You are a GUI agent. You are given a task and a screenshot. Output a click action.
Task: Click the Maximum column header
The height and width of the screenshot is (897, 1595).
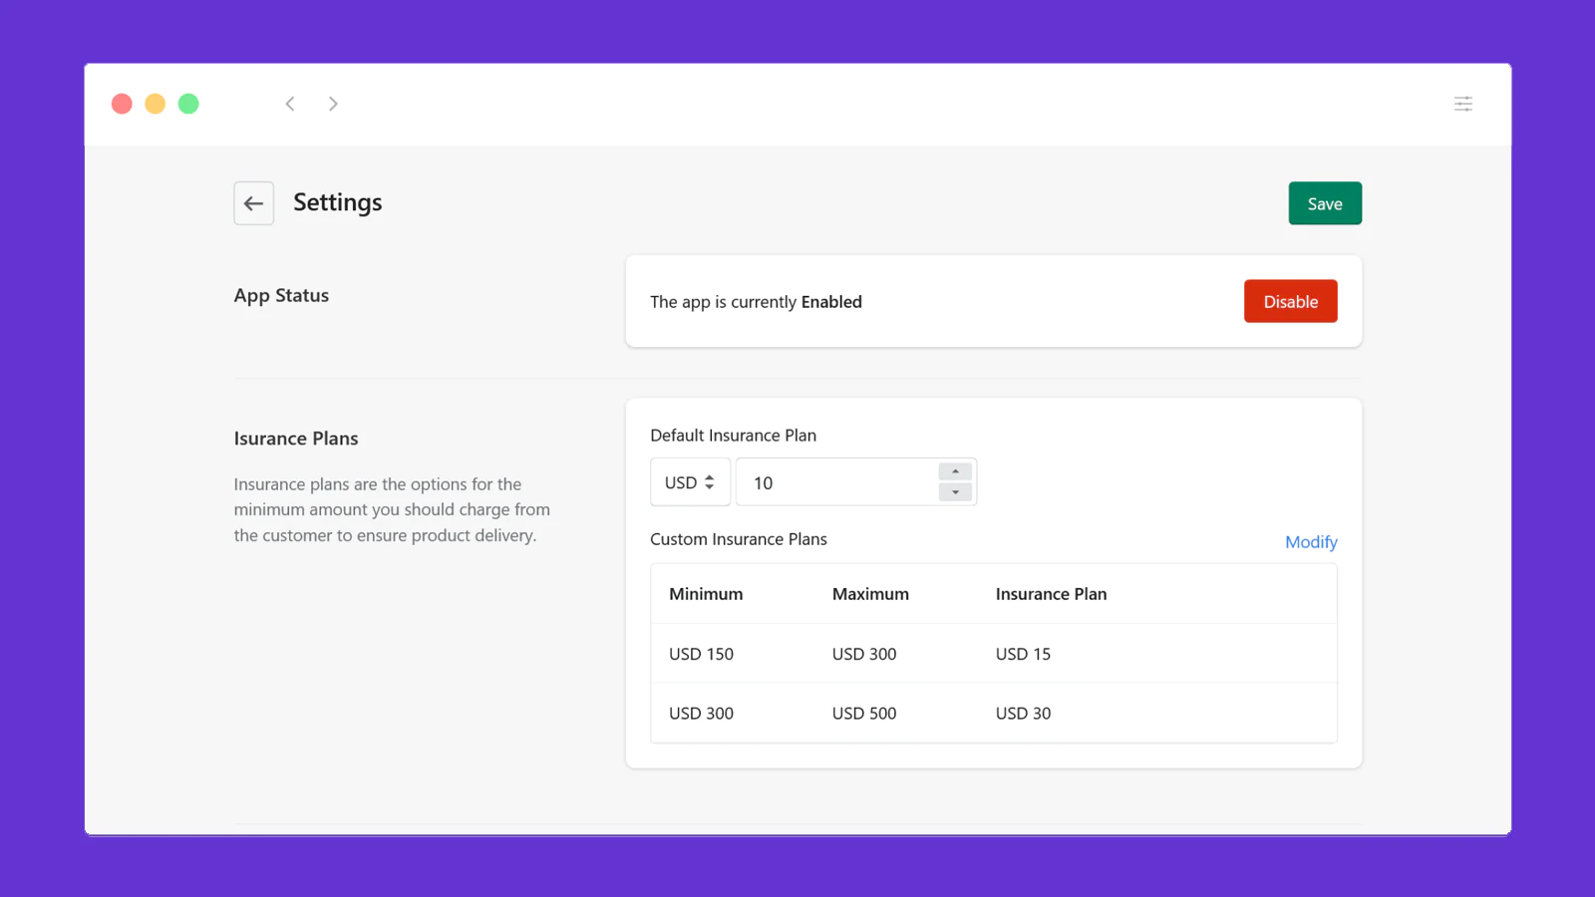pyautogui.click(x=870, y=594)
